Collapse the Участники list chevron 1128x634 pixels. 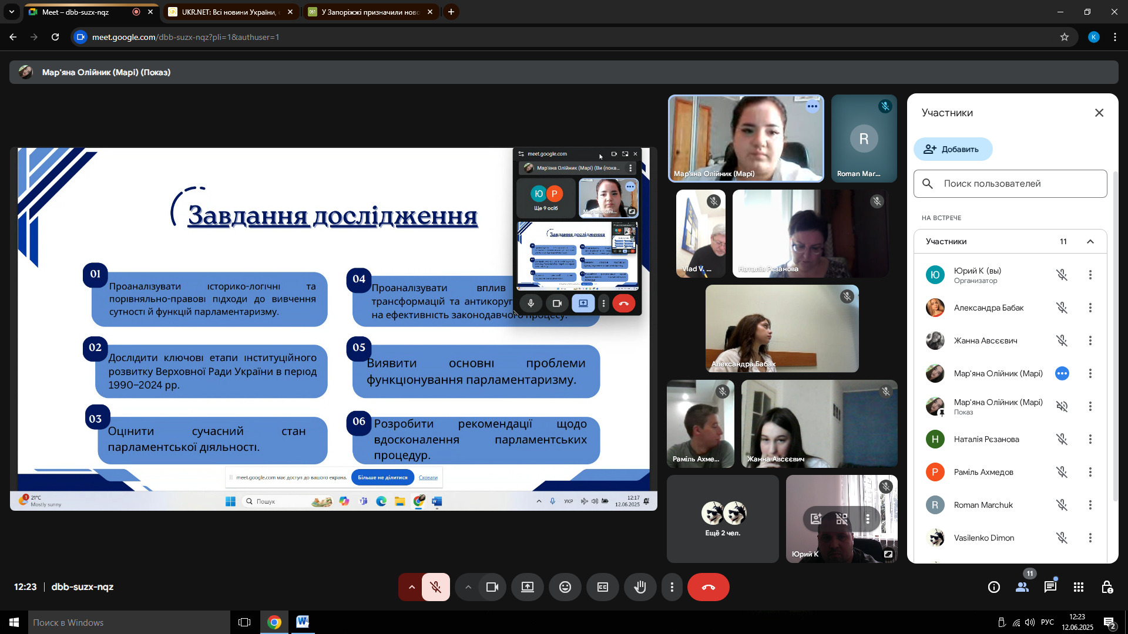[x=1090, y=241]
